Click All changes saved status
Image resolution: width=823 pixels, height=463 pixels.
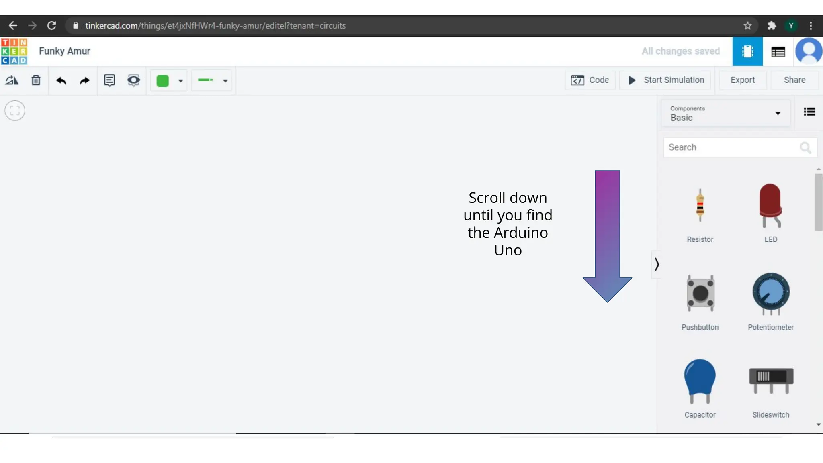(x=681, y=51)
